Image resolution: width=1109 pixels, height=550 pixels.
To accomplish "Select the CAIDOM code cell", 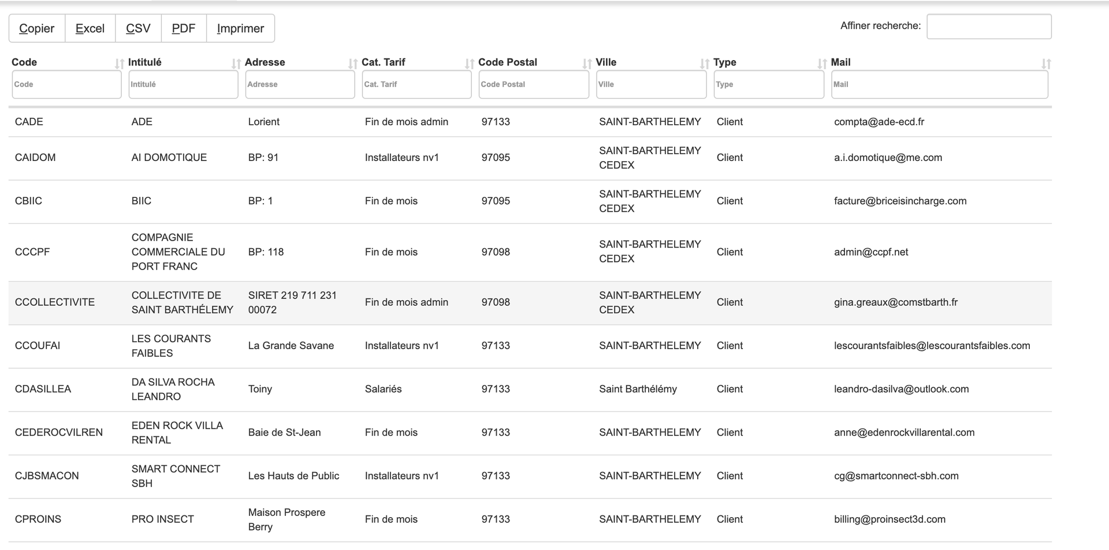I will click(35, 158).
